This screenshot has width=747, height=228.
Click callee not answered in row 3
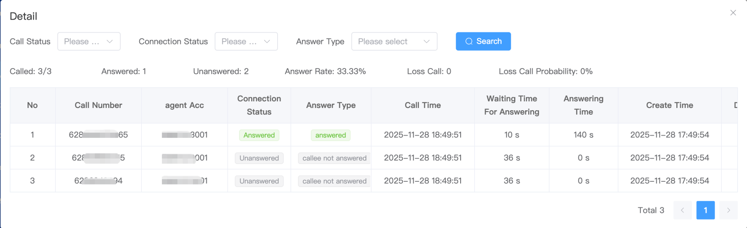pyautogui.click(x=334, y=181)
